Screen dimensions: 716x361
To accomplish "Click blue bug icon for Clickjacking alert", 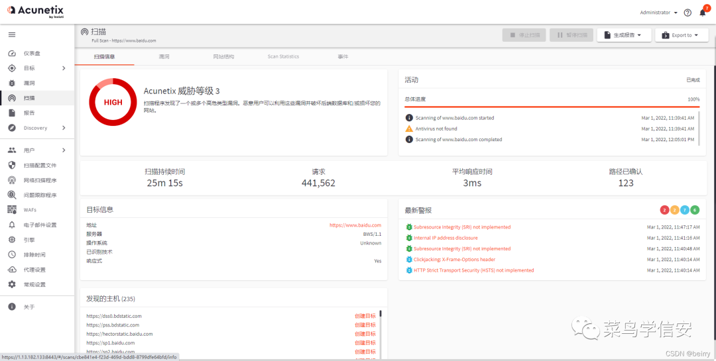I will click(408, 259).
